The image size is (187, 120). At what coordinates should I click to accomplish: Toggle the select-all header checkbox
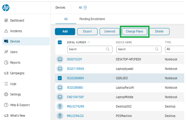coord(60,42)
